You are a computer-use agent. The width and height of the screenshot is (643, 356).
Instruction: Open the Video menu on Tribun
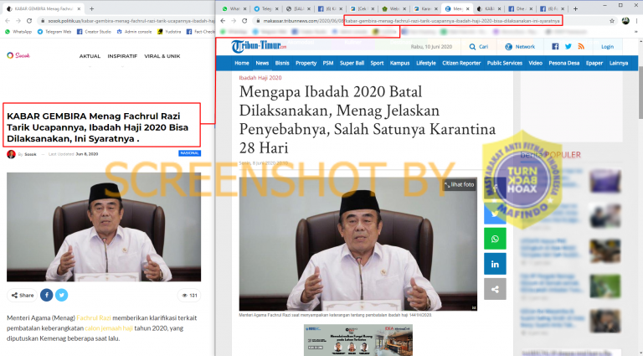coord(535,63)
